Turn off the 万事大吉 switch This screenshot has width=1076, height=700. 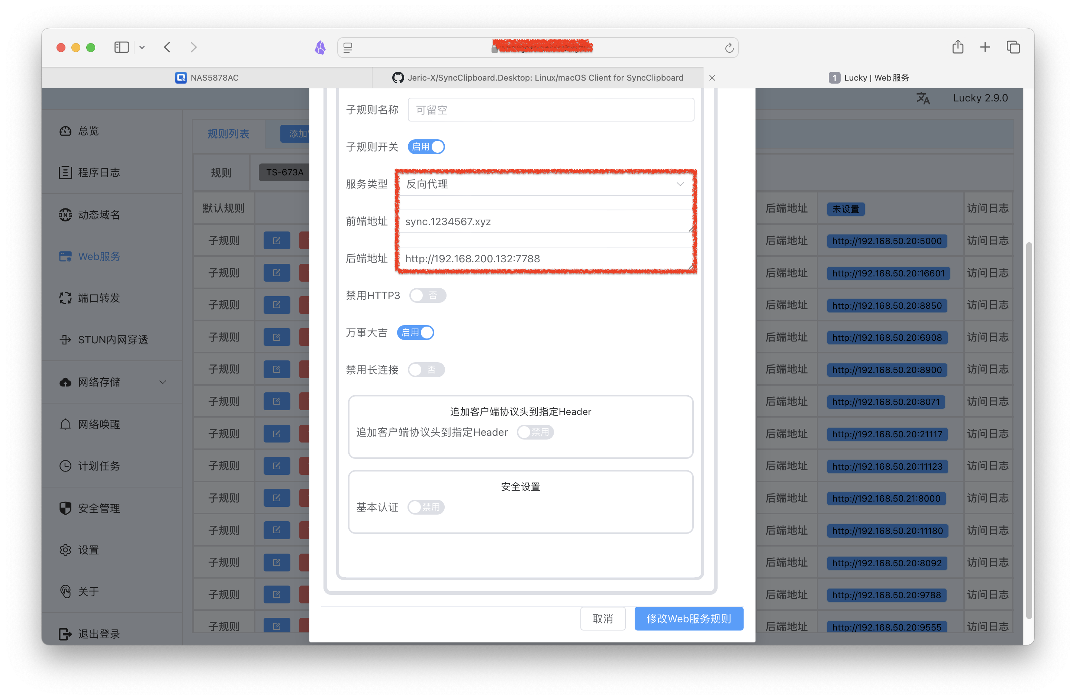415,333
